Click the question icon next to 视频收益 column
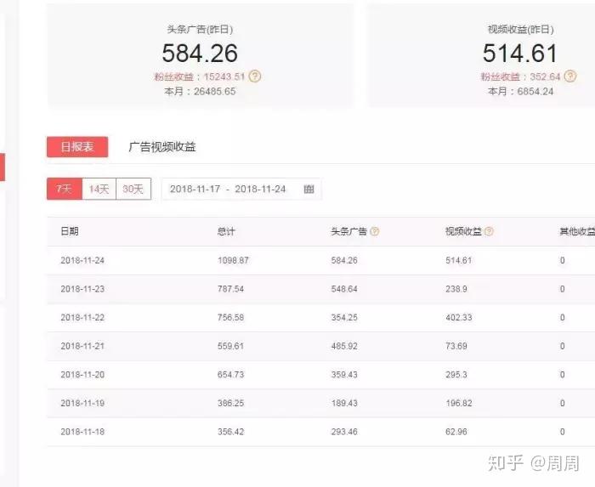Image resolution: width=595 pixels, height=487 pixels. click(489, 231)
